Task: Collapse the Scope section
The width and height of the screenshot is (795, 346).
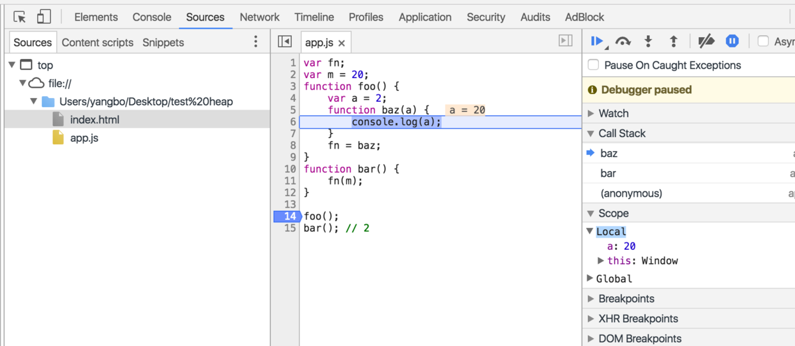Action: coord(591,213)
